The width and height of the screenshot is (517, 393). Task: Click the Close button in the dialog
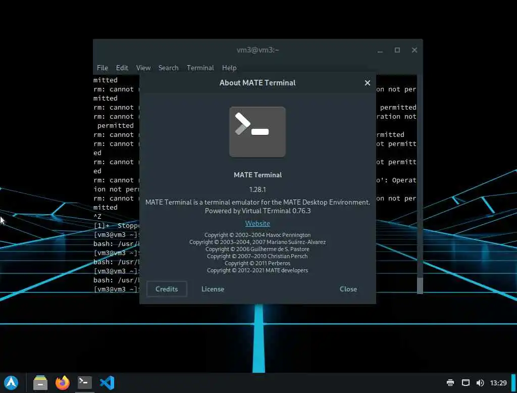[x=348, y=289]
